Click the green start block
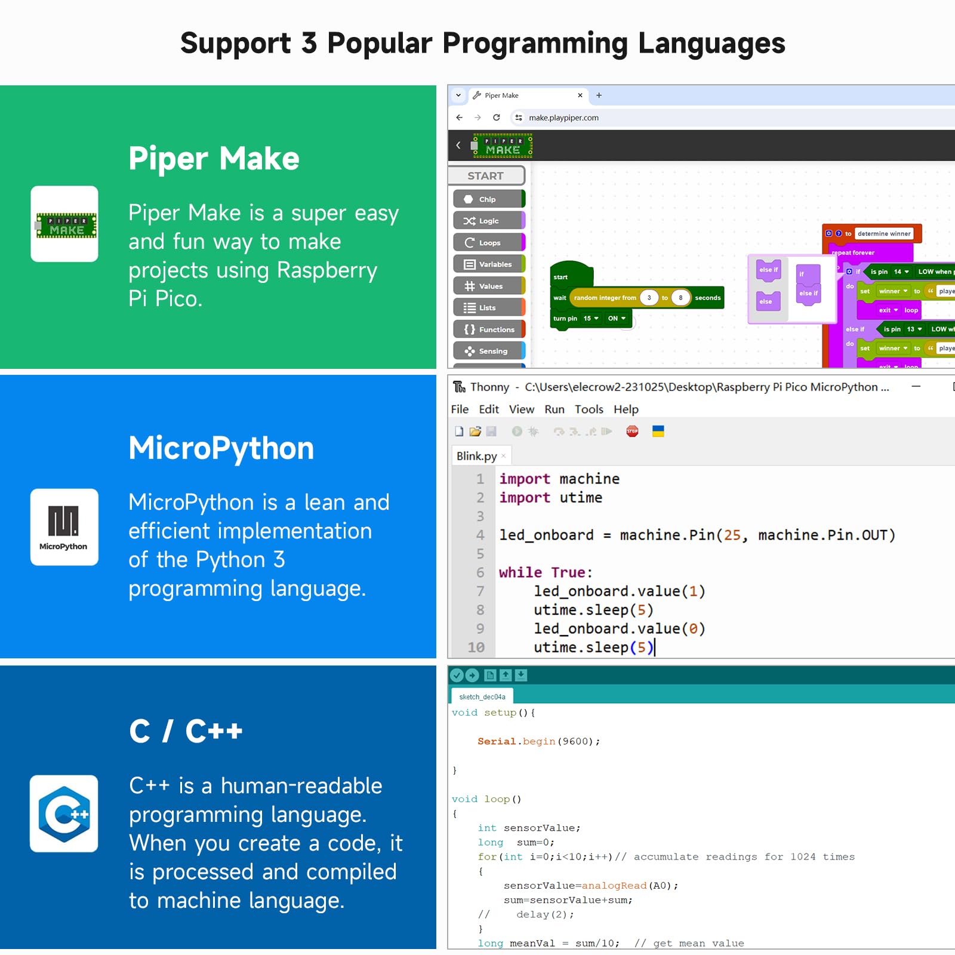The height and width of the screenshot is (955, 955). [x=572, y=275]
